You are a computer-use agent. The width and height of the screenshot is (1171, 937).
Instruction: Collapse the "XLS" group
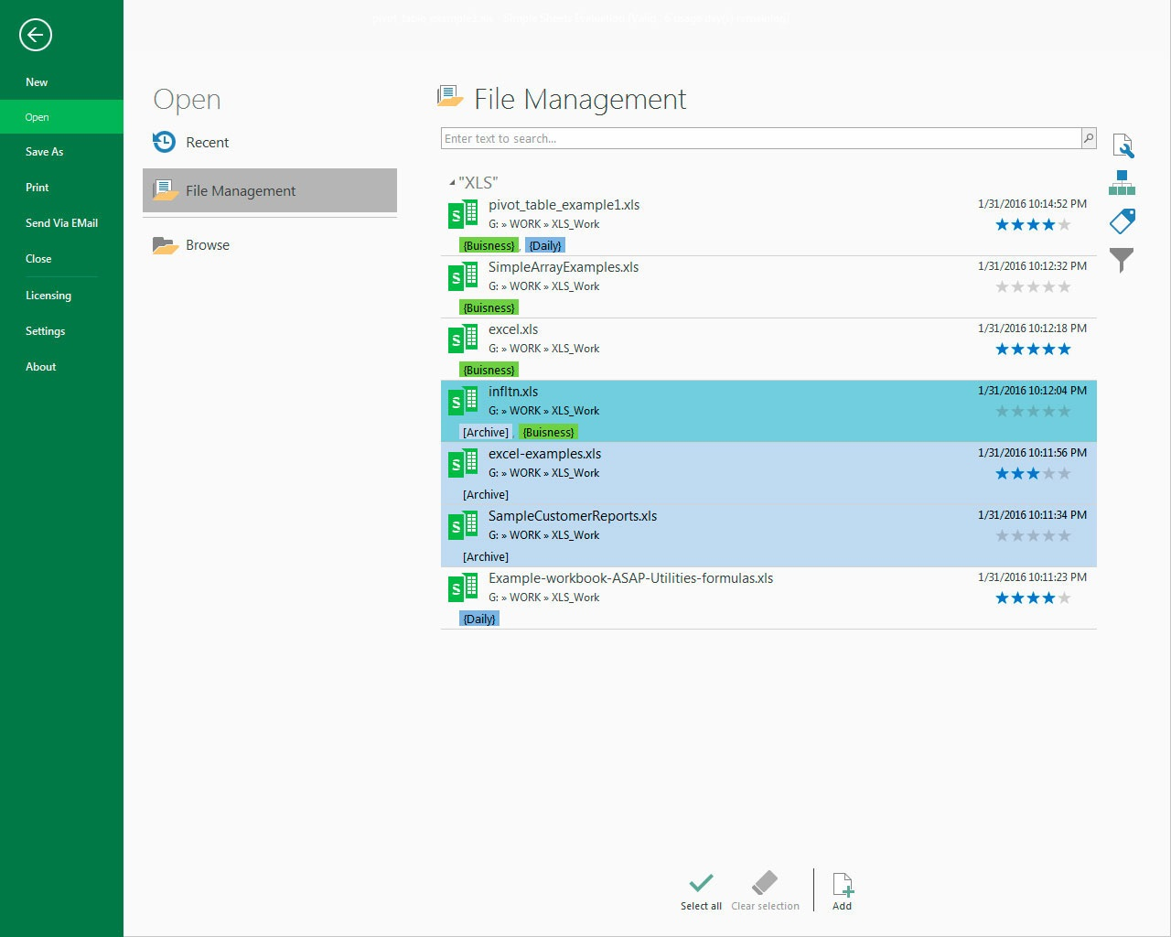click(x=452, y=183)
